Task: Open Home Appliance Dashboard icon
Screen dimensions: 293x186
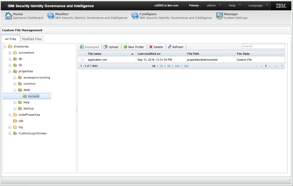Action: point(8,16)
